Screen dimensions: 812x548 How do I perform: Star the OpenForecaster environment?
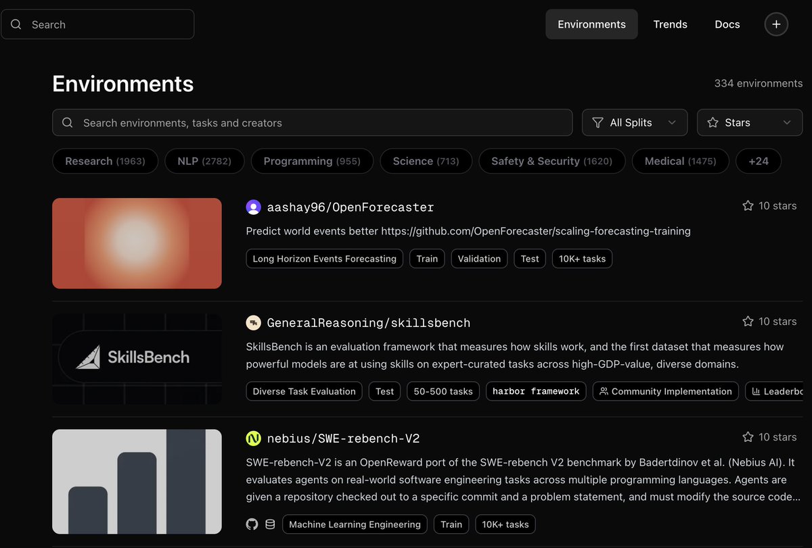(748, 206)
